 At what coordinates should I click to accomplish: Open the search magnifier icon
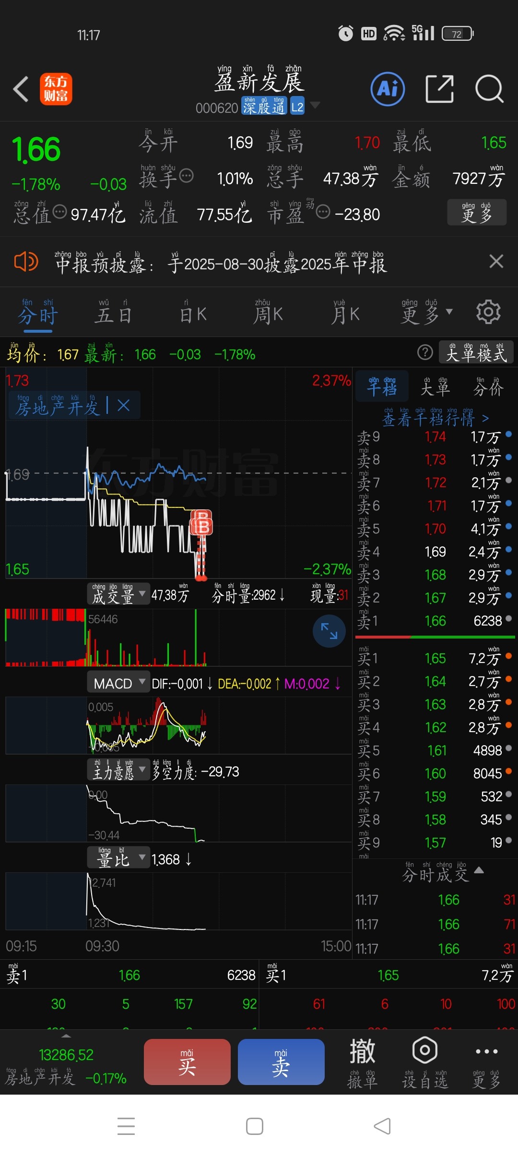pyautogui.click(x=489, y=89)
